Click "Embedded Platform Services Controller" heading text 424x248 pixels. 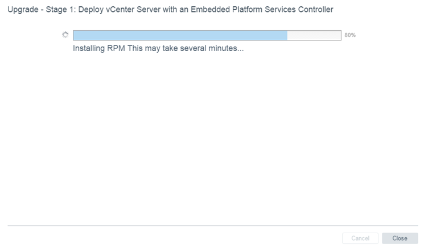coord(262,10)
